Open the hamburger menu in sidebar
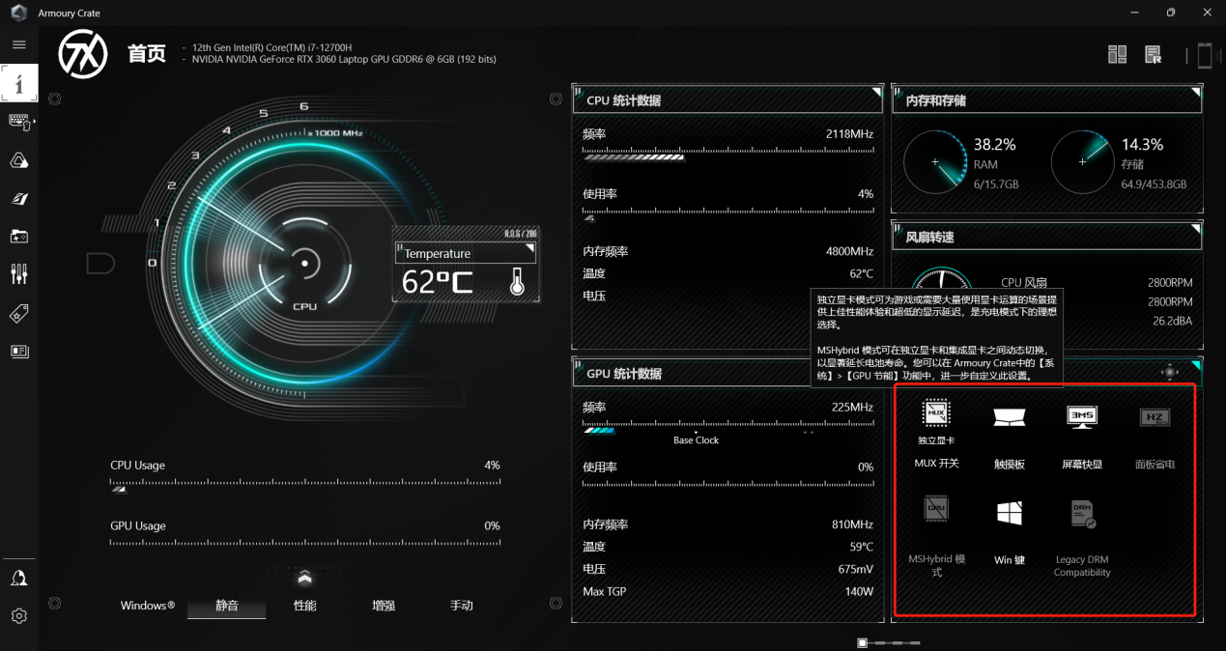The height and width of the screenshot is (651, 1226). click(18, 44)
